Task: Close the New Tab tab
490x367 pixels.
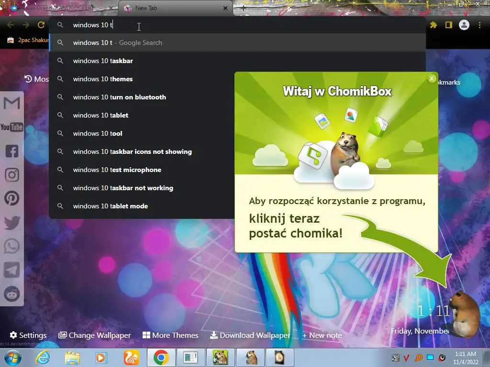Action: click(x=225, y=8)
